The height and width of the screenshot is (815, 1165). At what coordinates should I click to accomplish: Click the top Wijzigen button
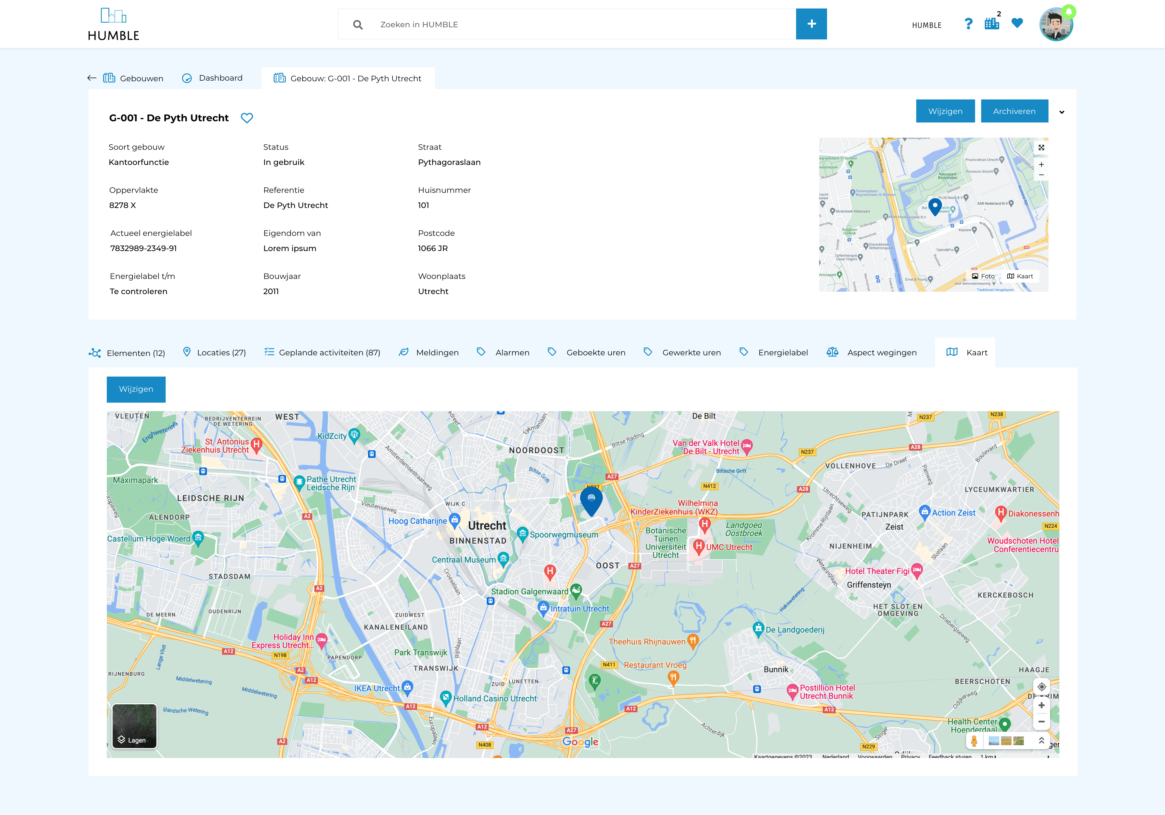pos(945,111)
